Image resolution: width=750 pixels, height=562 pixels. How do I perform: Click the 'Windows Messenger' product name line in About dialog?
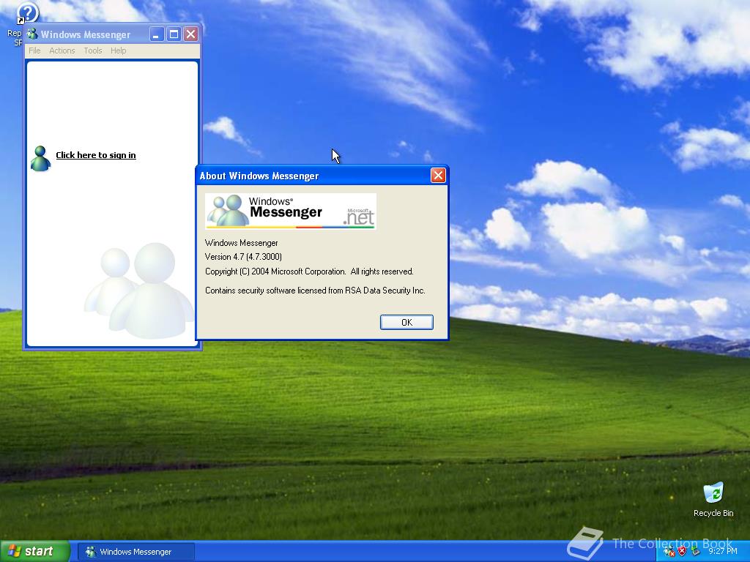(x=241, y=243)
